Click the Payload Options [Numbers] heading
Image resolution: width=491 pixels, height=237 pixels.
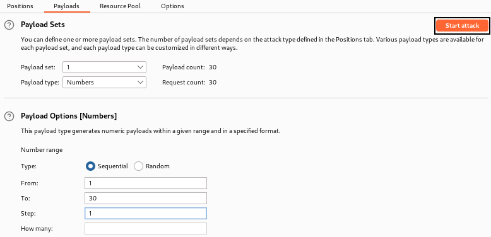click(x=69, y=117)
